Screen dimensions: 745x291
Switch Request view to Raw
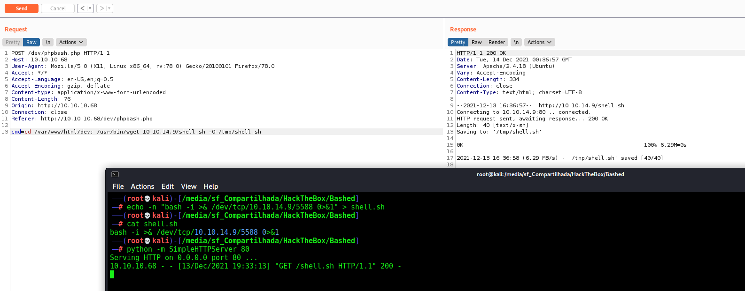(x=31, y=42)
